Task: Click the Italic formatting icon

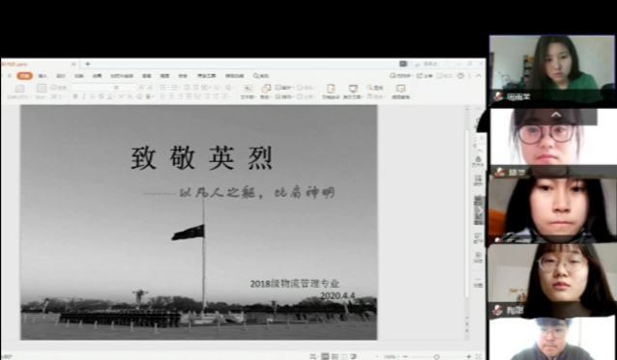Action: click(84, 97)
